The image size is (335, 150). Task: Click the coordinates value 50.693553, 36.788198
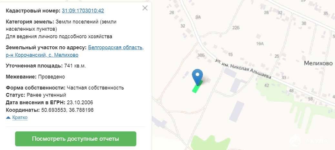tap(67, 110)
